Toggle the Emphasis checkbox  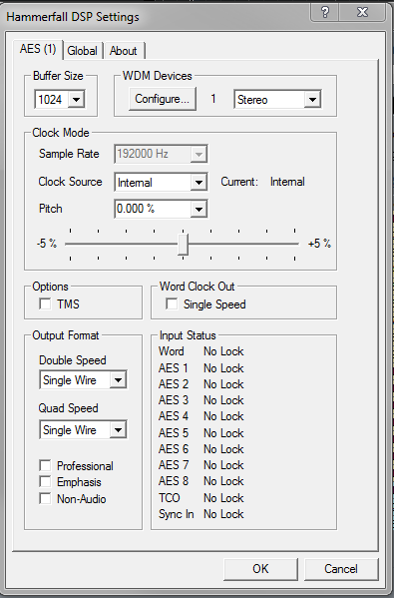(x=45, y=481)
